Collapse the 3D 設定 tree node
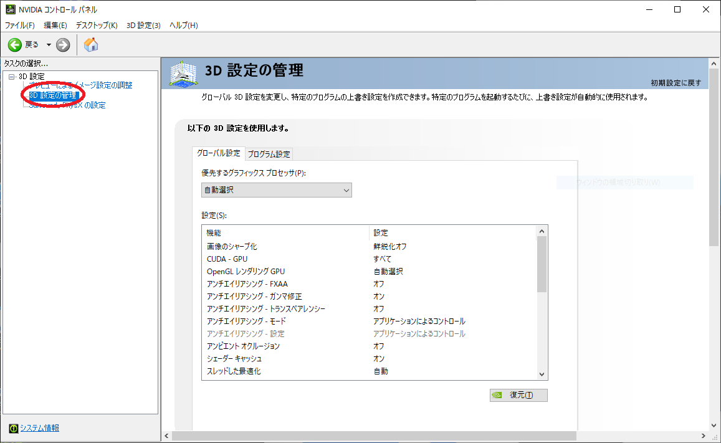 pyautogui.click(x=11, y=77)
